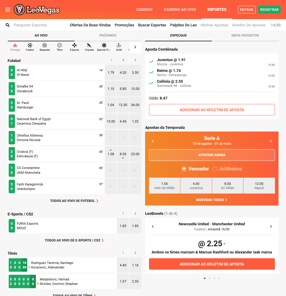Open the Cassino section
The image size is (286, 296).
(x=144, y=10)
